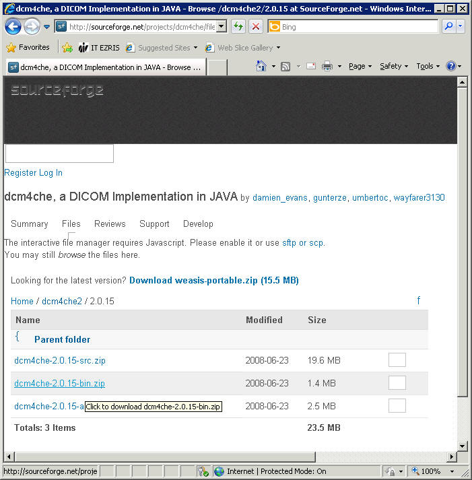The width and height of the screenshot is (472, 480).
Task: Open the Tools menu
Action: click(x=428, y=66)
